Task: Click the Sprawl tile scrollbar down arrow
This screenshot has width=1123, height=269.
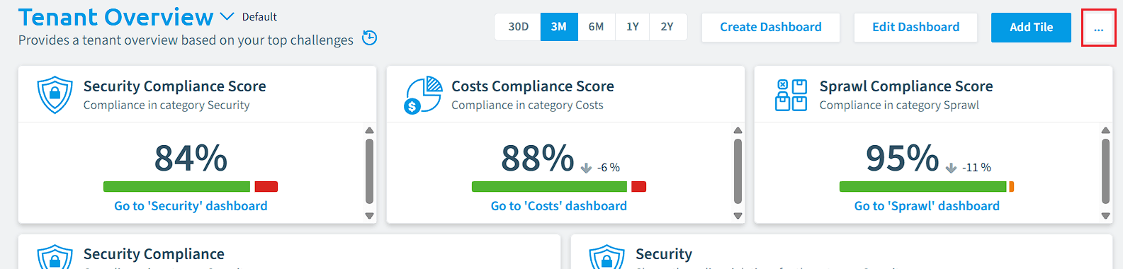Action: point(1105,216)
